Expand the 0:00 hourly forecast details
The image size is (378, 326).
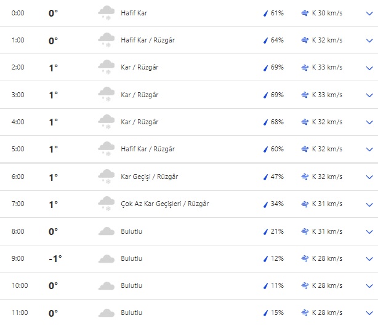(x=369, y=14)
